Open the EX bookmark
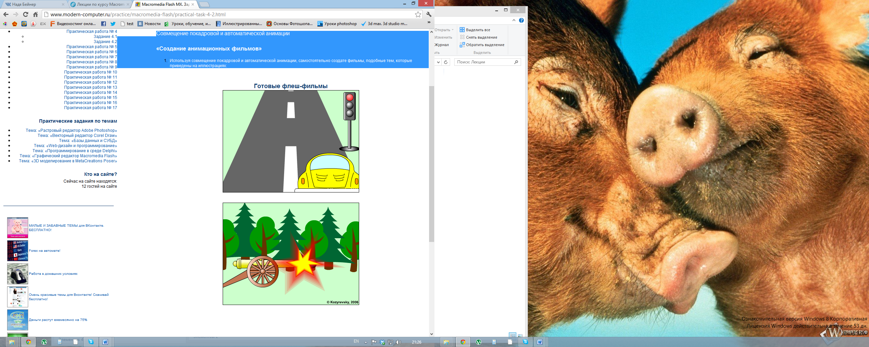 coord(43,24)
